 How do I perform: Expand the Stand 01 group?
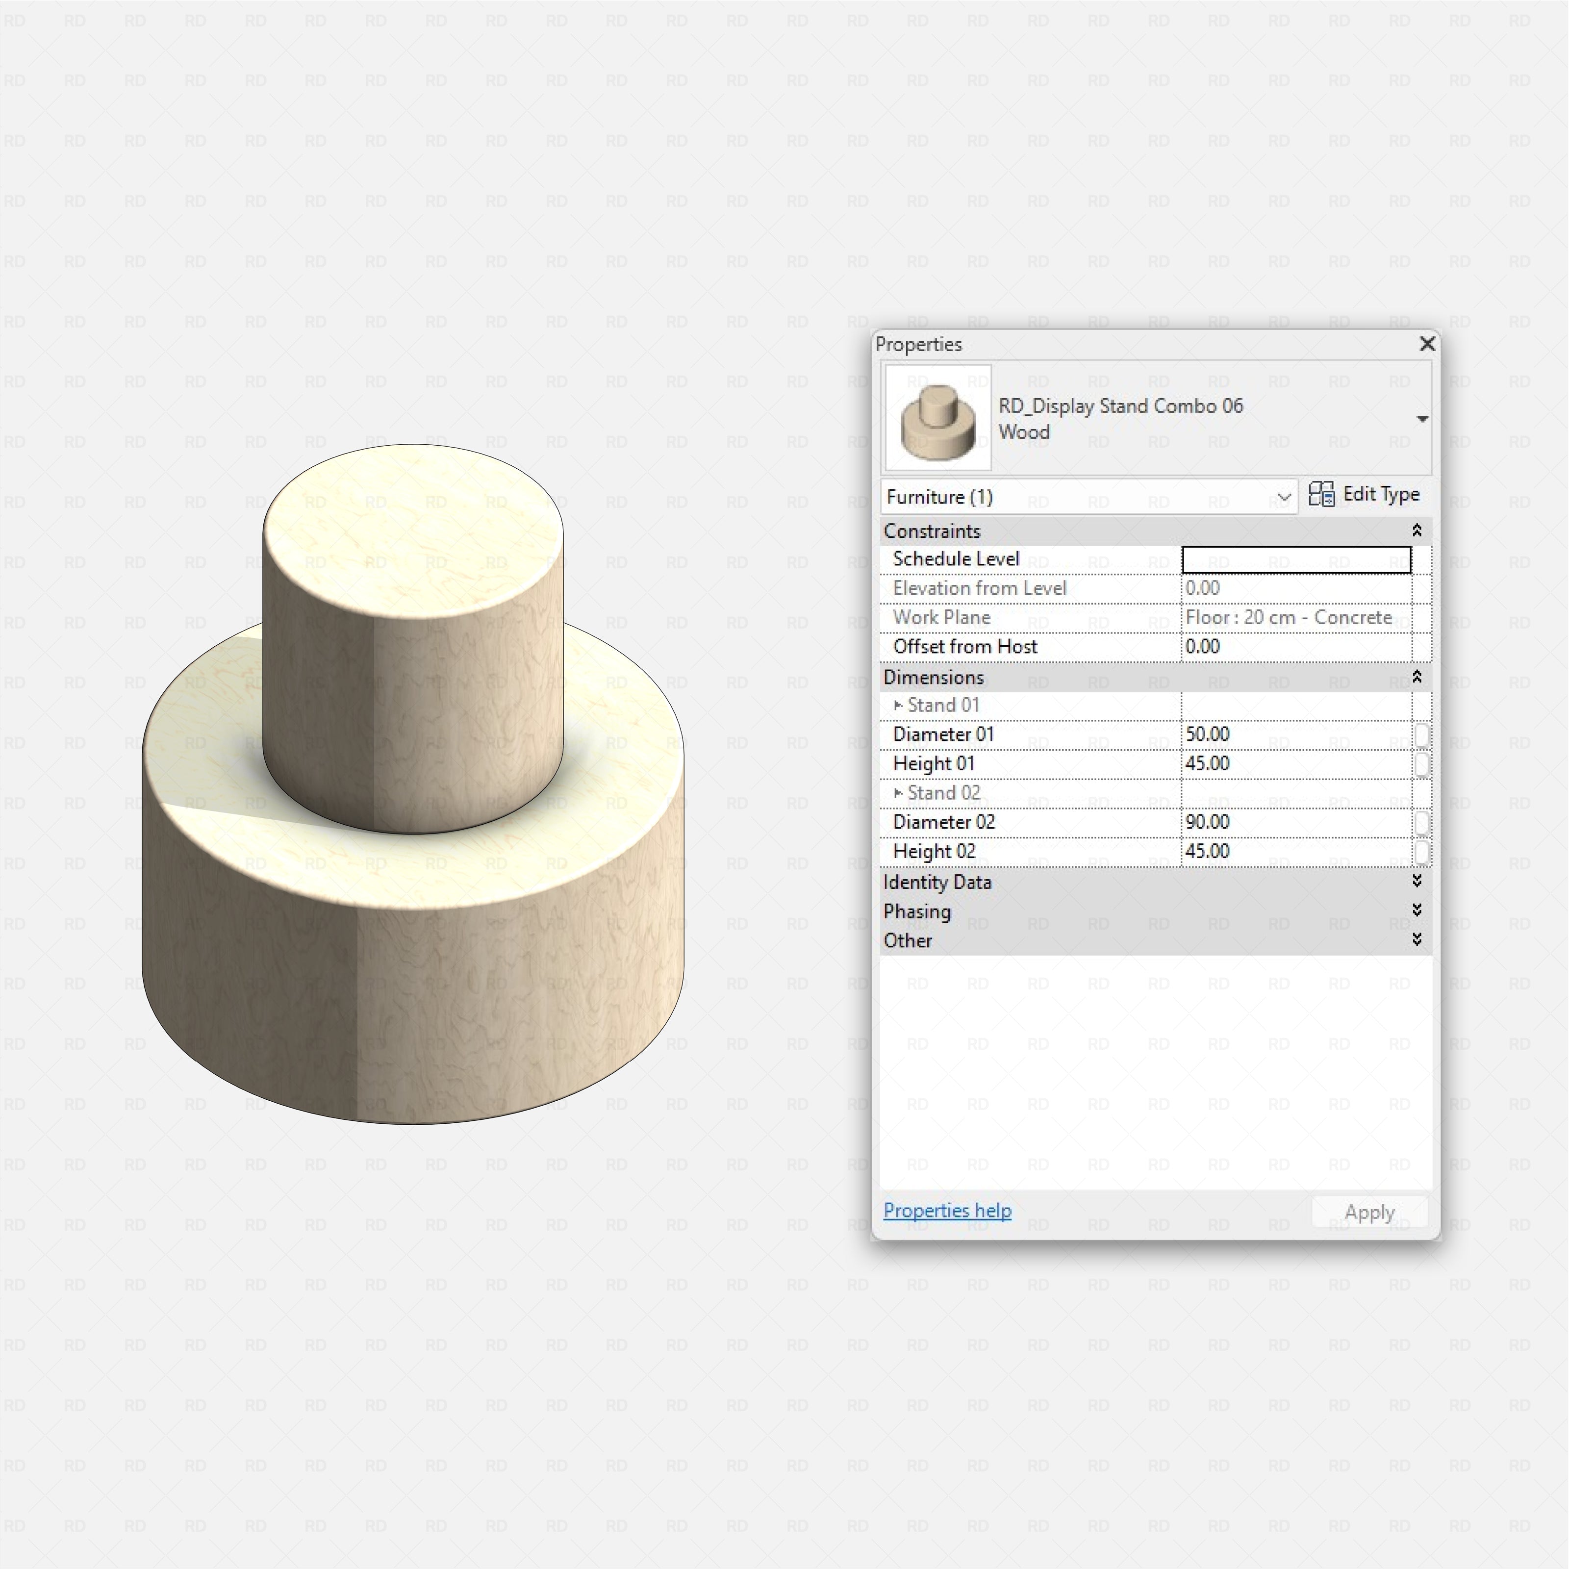pos(898,705)
